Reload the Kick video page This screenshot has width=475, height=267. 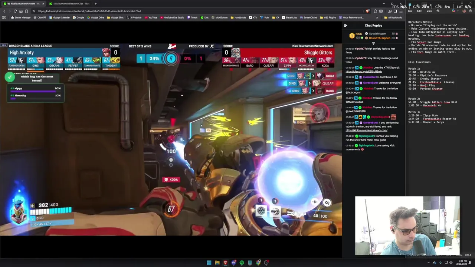[x=15, y=11]
